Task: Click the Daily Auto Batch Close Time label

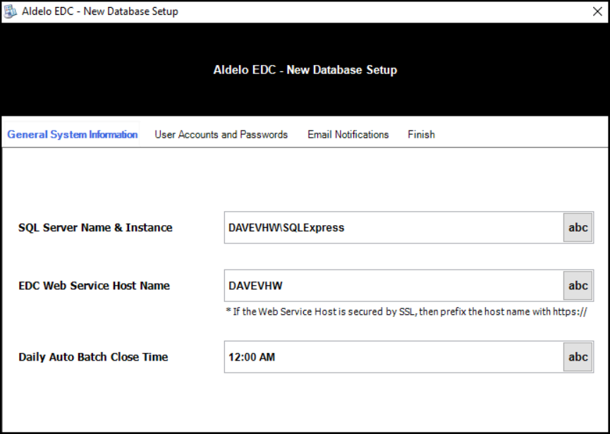Action: tap(93, 357)
